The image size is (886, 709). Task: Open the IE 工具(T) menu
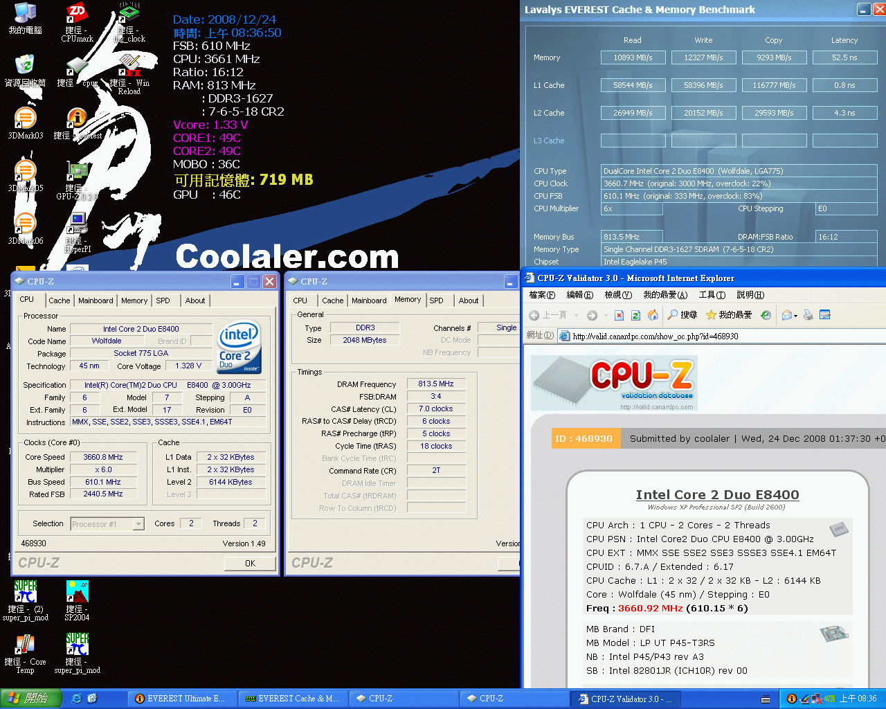pos(712,295)
